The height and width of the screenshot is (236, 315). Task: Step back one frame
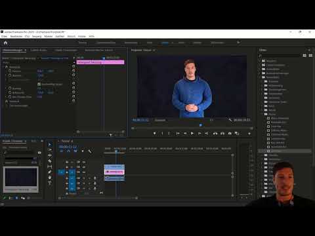pos(185,133)
